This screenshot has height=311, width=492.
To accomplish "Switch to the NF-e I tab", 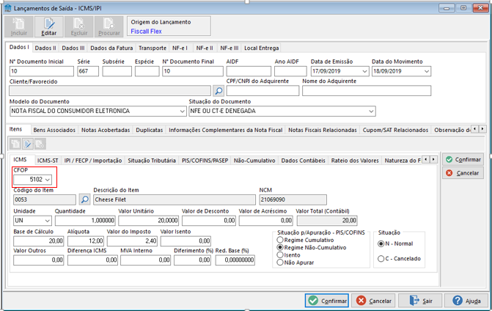I will tap(180, 48).
